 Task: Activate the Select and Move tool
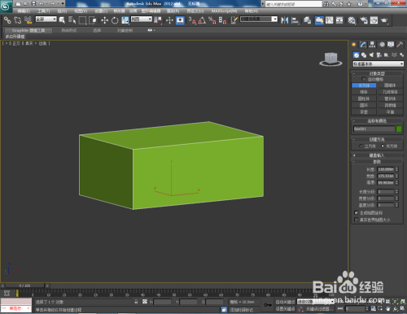[105, 20]
